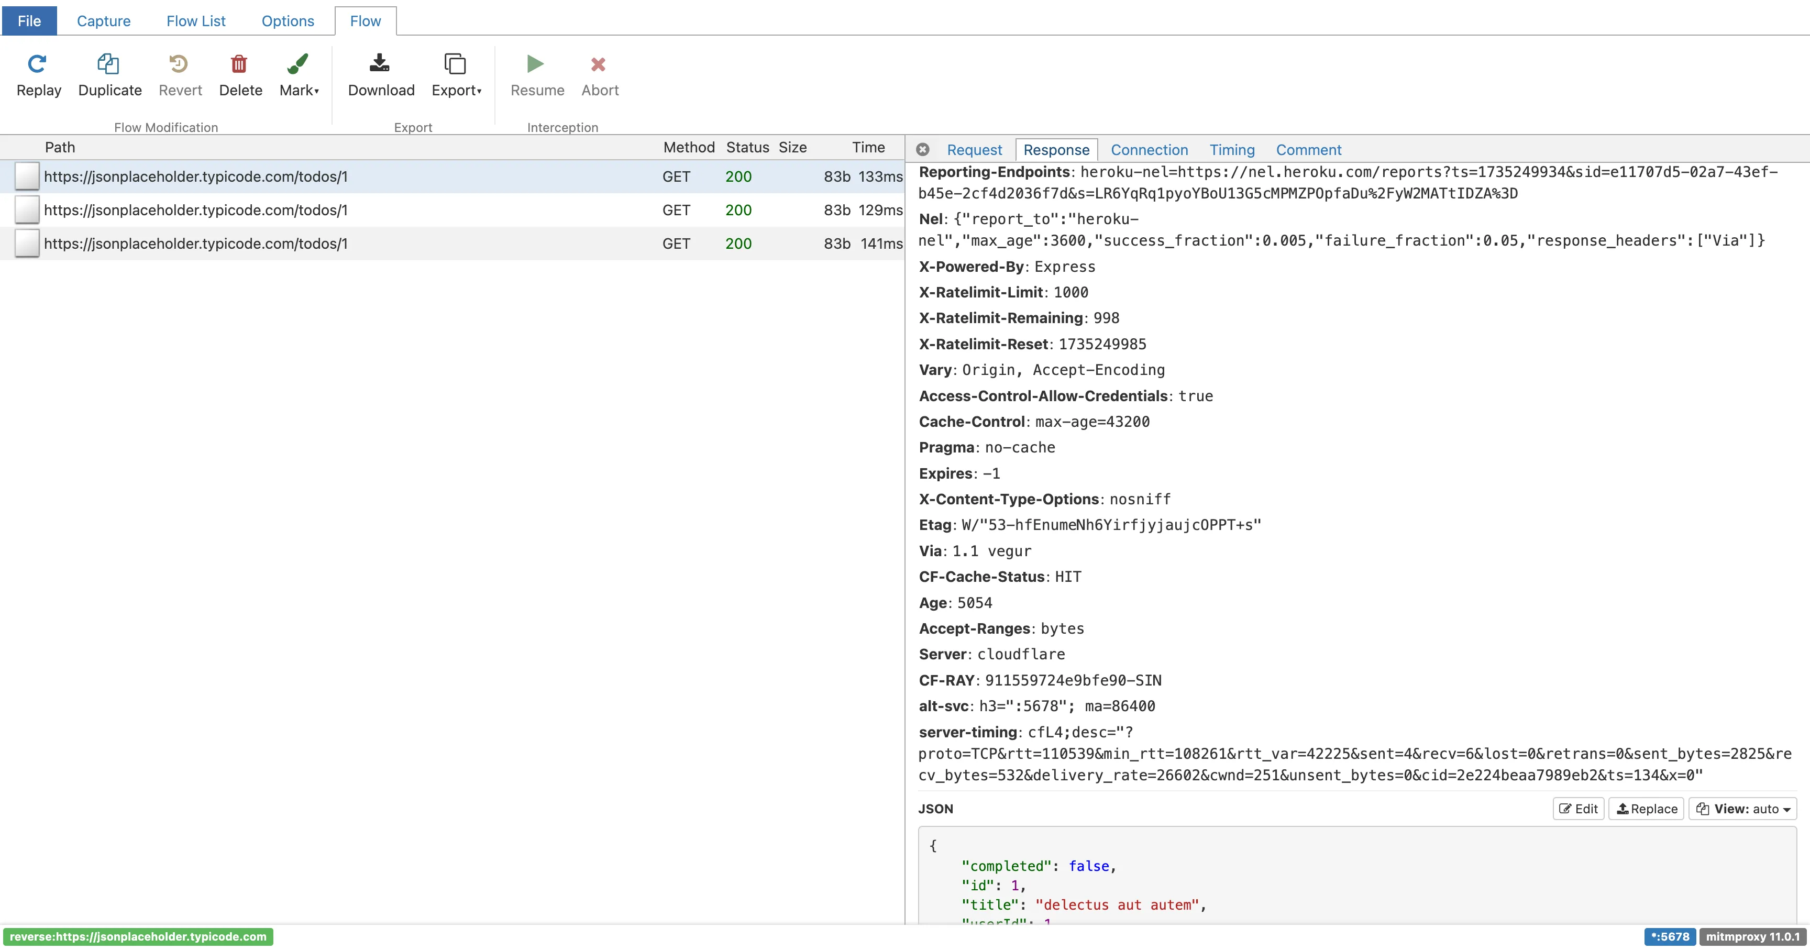Click the X-Ratelimit-Limit value 1000
Screen dimensions: 1810x950
pyautogui.click(x=1071, y=292)
